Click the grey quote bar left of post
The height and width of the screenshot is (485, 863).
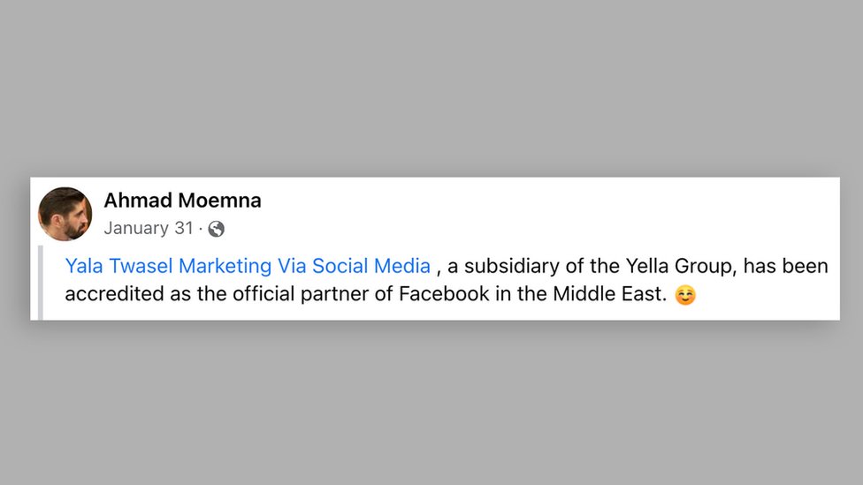click(41, 281)
